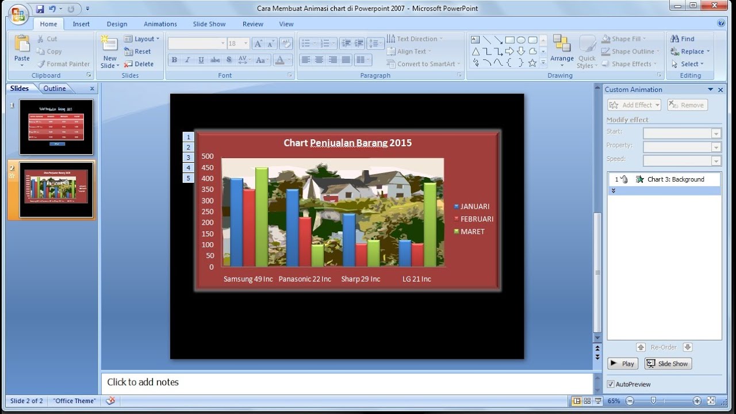Toggle text shadow

pos(229,60)
